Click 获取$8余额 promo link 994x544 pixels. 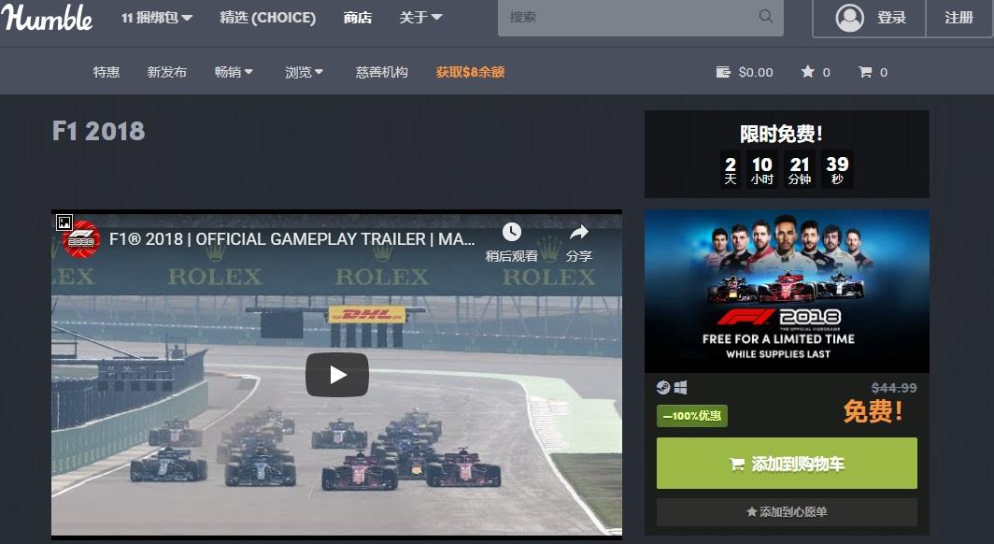471,72
